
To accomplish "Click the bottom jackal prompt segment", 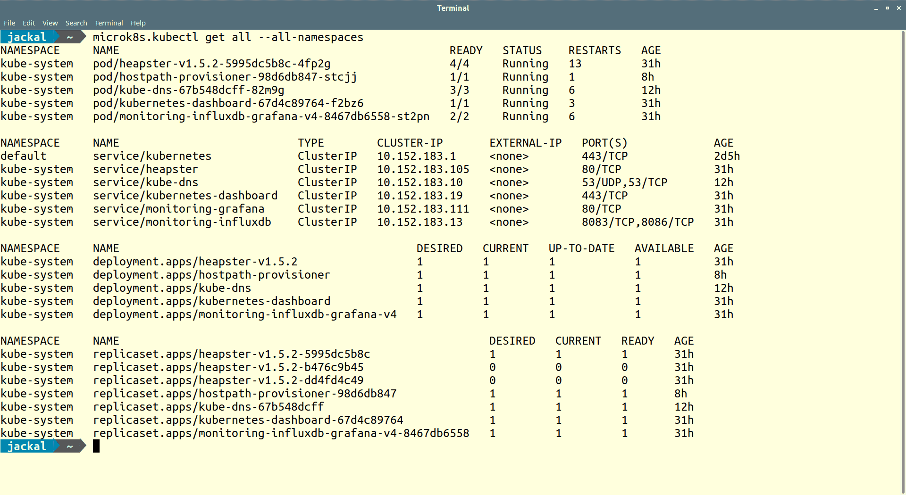I will point(27,446).
